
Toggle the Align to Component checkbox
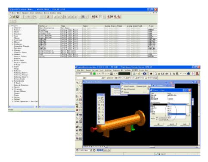pos(122,89)
